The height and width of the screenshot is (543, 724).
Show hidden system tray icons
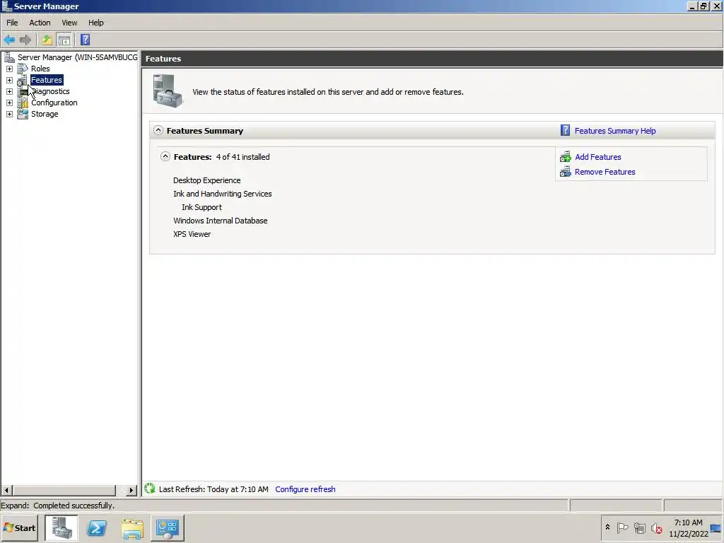(x=607, y=527)
